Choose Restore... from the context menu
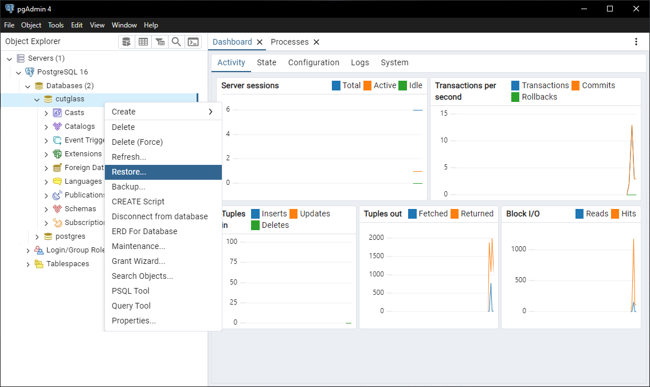The image size is (650, 387). coord(129,172)
